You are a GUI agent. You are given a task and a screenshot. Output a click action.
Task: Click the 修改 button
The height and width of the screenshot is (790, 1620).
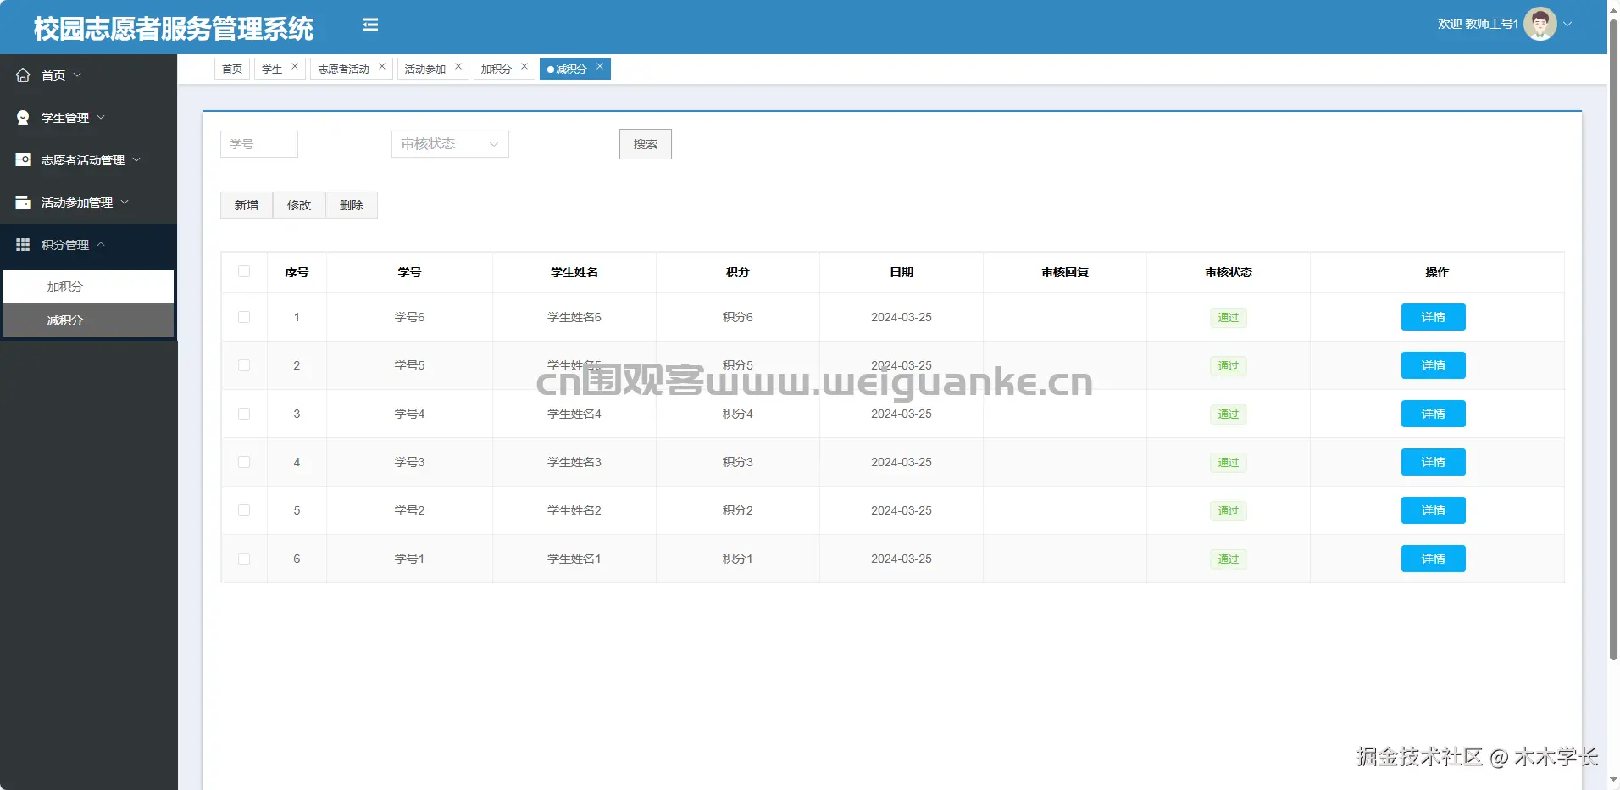tap(299, 205)
